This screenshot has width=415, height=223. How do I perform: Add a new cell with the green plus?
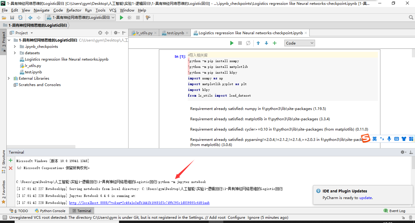(275, 43)
